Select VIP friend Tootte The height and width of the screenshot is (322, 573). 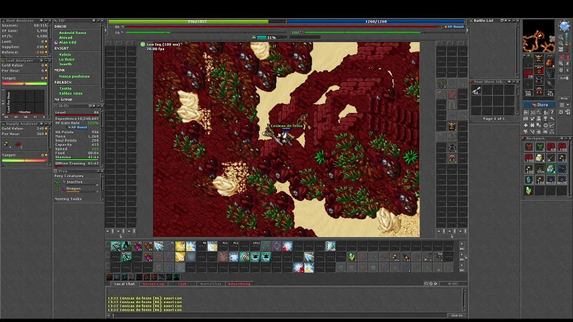click(65, 89)
